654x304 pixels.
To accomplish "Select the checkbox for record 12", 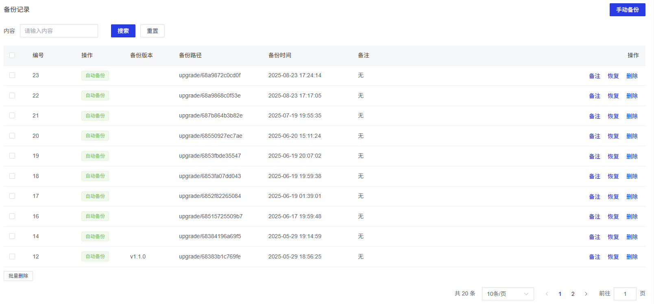I will [12, 256].
